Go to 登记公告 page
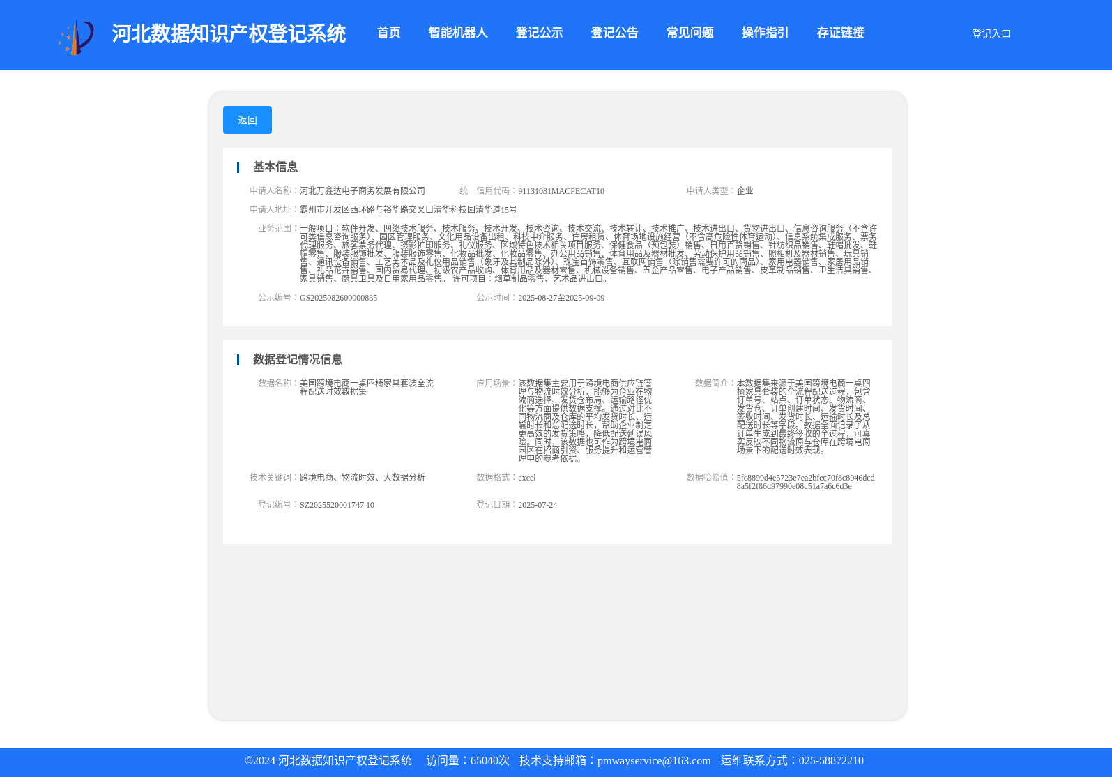The width and height of the screenshot is (1112, 777). (x=614, y=33)
